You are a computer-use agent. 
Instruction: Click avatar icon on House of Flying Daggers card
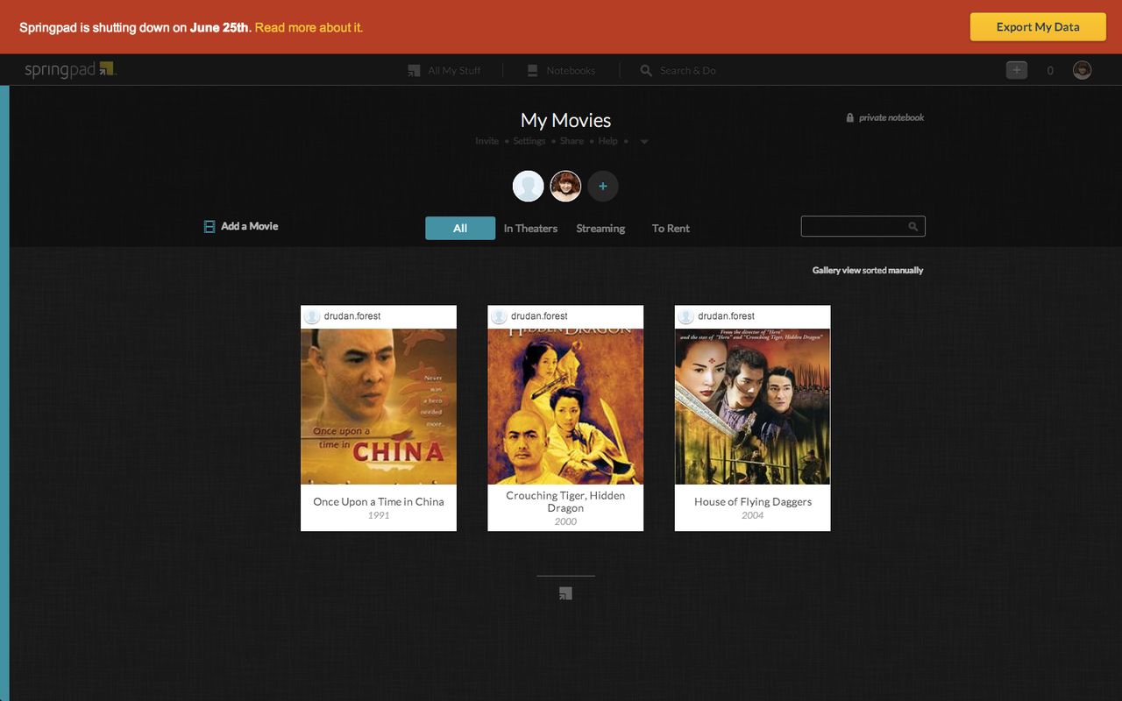click(x=685, y=316)
